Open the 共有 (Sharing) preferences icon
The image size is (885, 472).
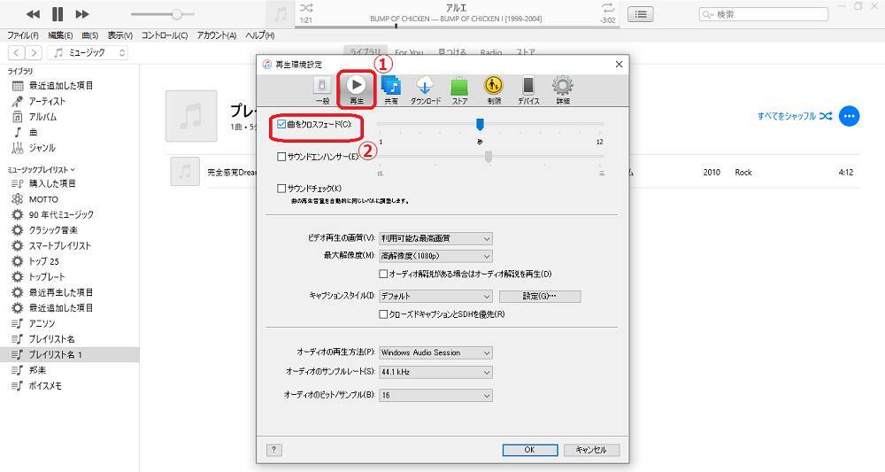(391, 89)
